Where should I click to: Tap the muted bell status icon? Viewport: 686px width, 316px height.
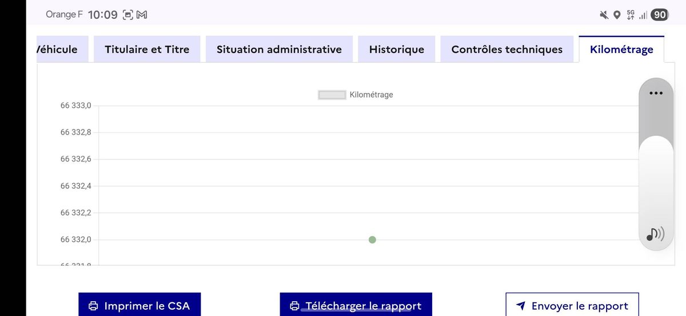(604, 15)
